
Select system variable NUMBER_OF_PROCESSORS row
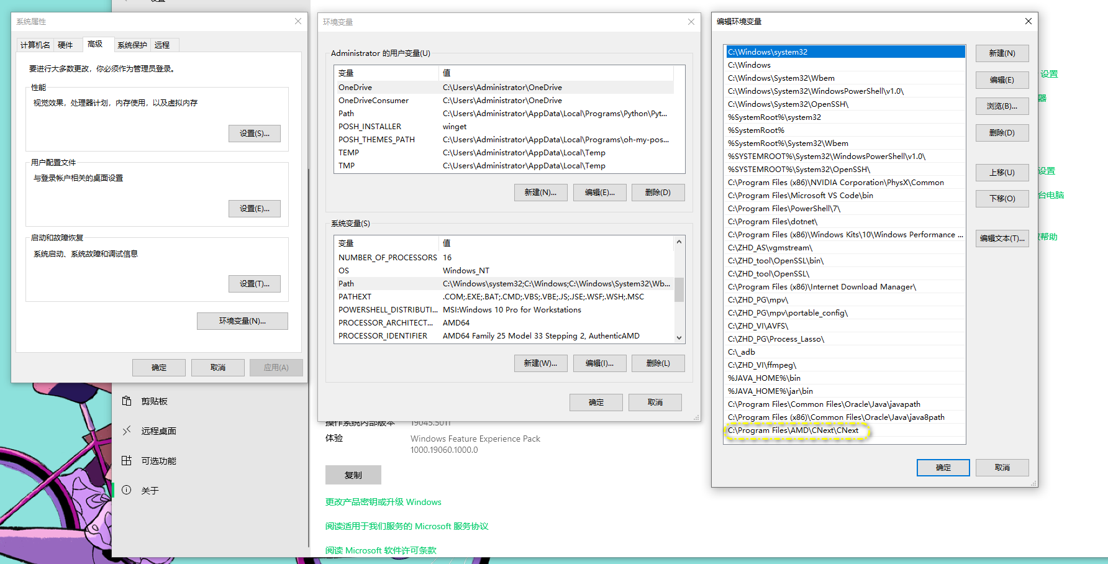coord(504,258)
